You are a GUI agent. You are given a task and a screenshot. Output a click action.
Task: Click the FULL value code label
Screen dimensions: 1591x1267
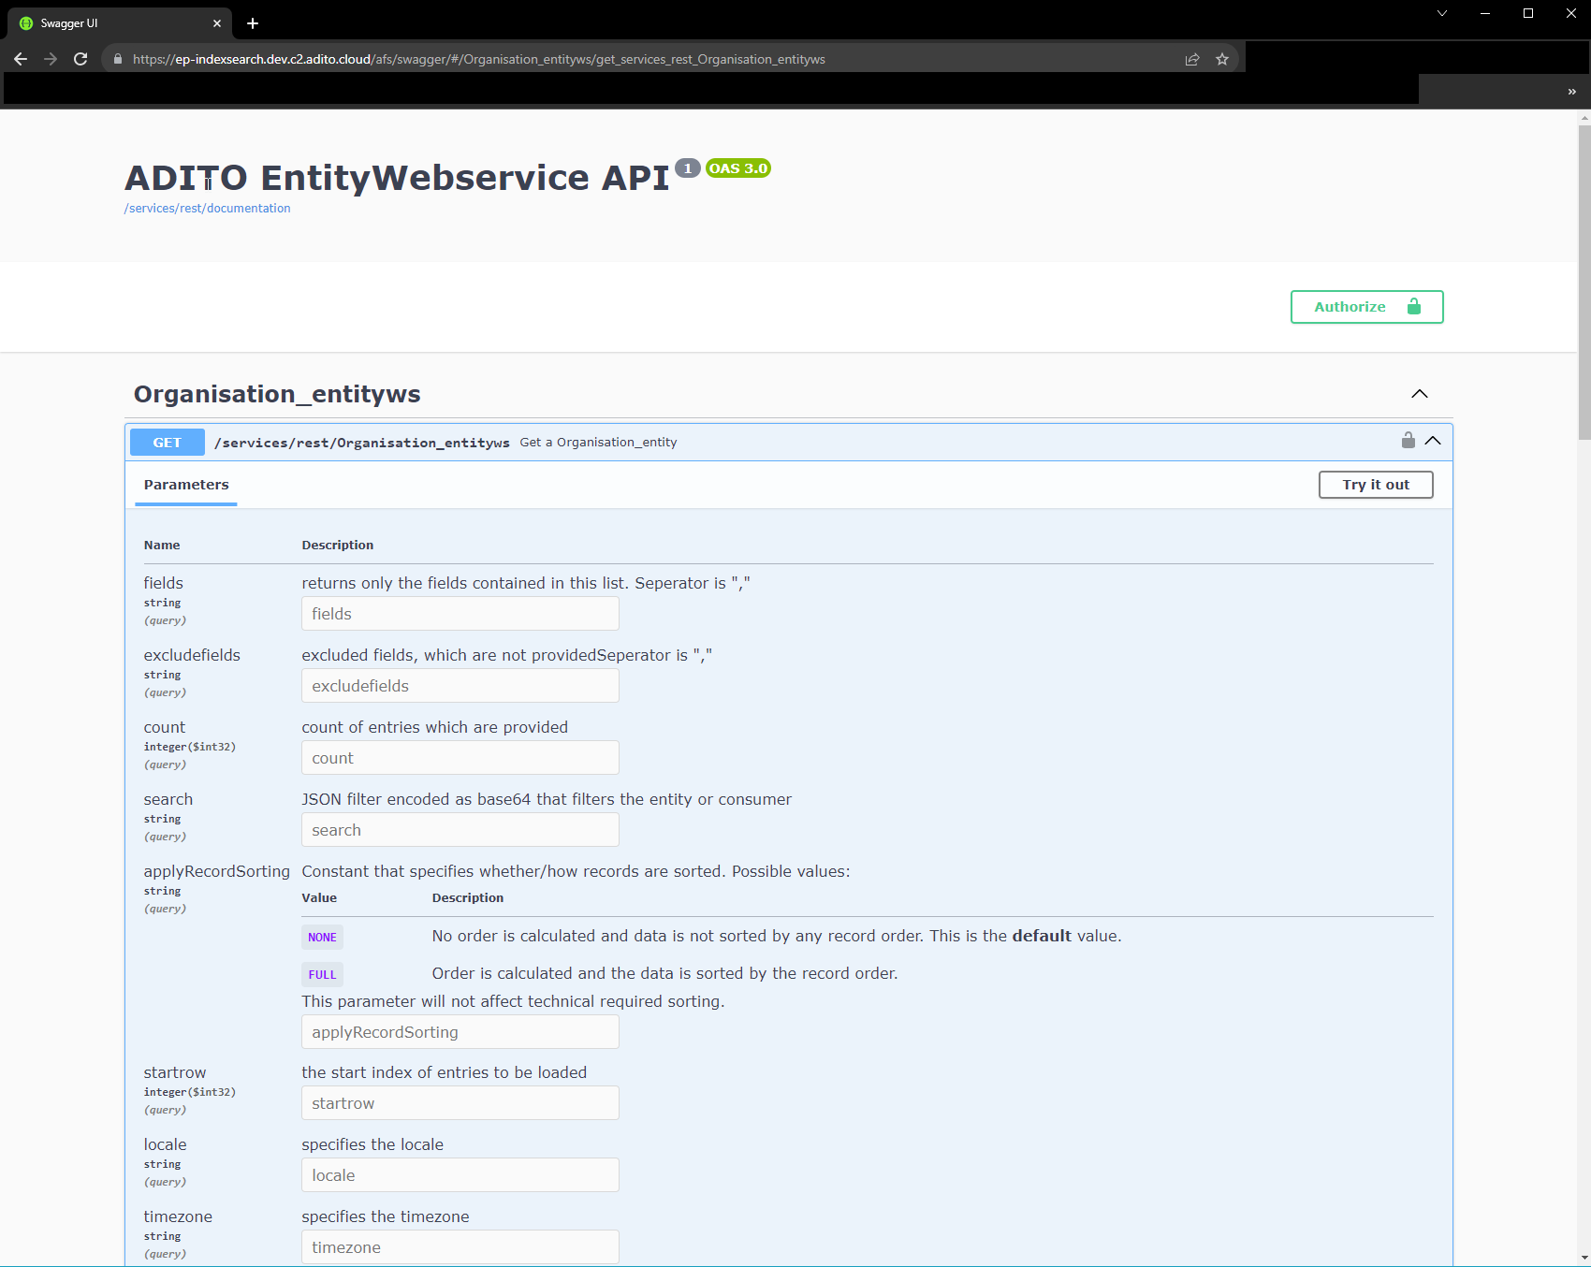pos(322,974)
